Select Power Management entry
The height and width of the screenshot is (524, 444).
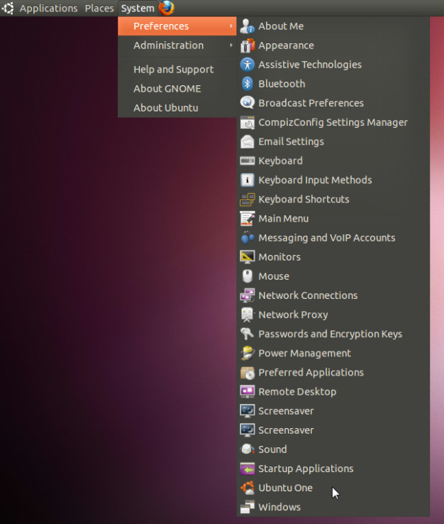click(333, 353)
